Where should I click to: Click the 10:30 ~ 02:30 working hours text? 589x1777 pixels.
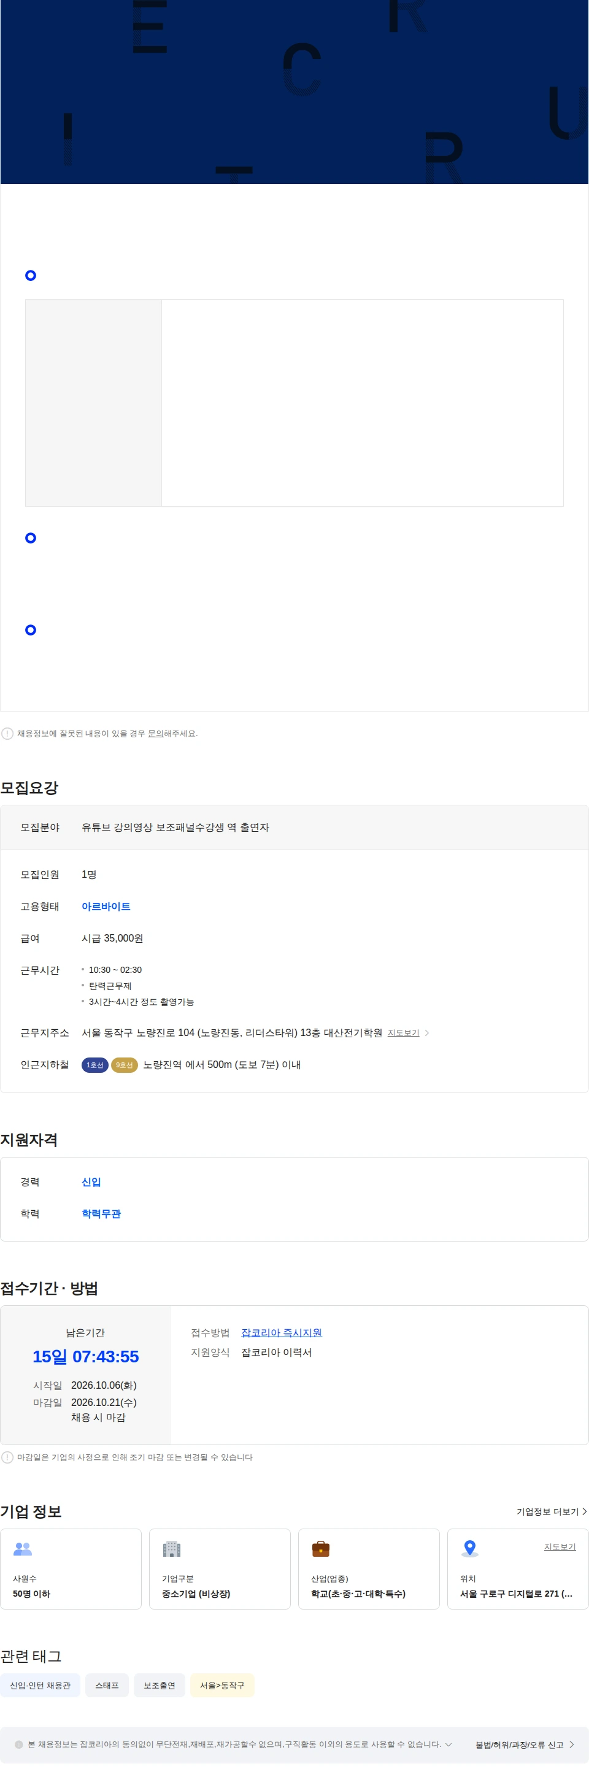pyautogui.click(x=115, y=970)
